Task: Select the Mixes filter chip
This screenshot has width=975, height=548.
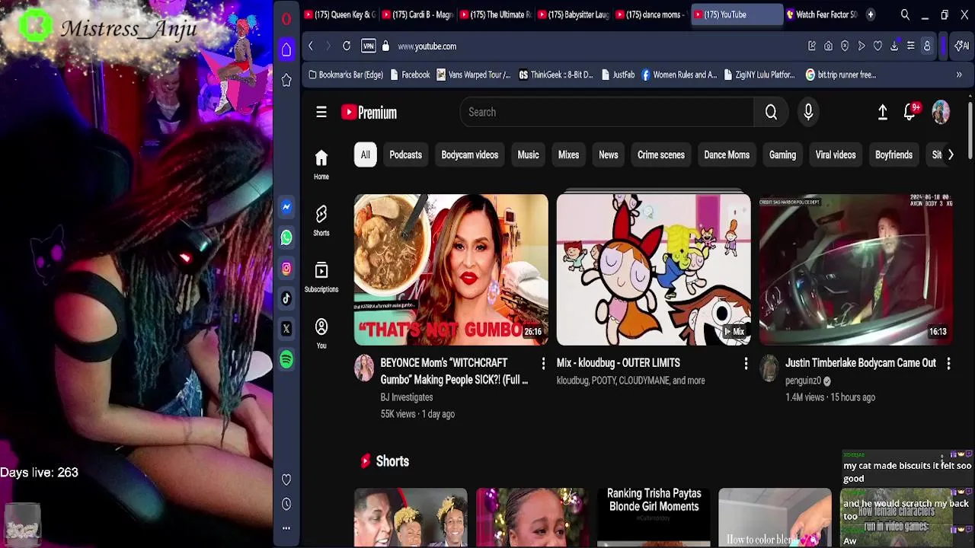Action: tap(568, 155)
